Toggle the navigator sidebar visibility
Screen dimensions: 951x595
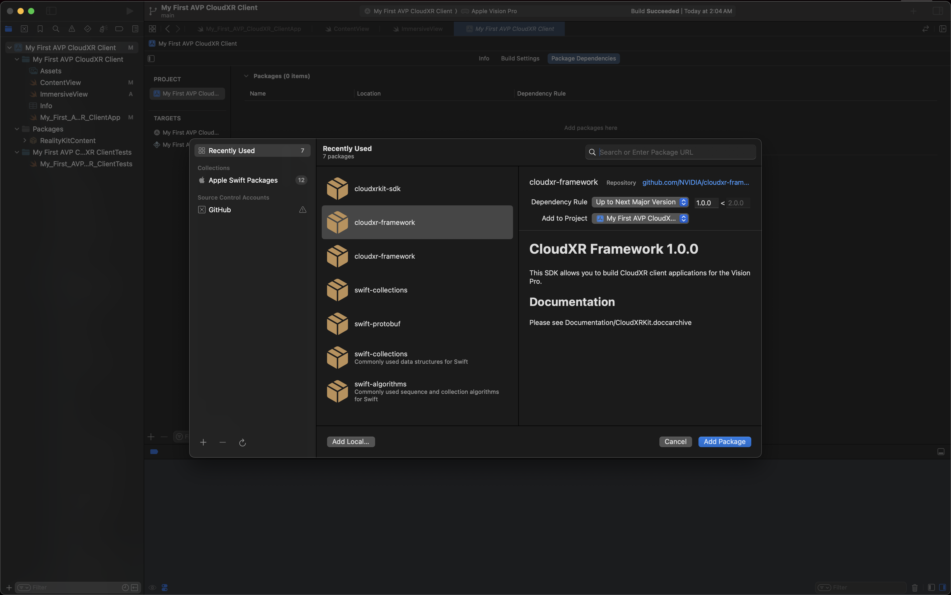[x=51, y=11]
